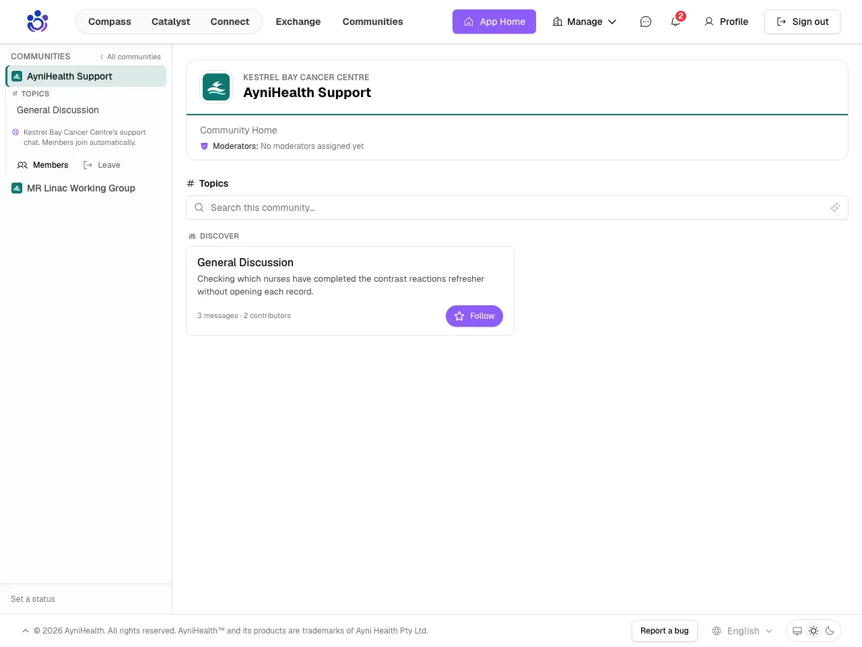The width and height of the screenshot is (862, 647).
Task: Click the AI sparkle icon in community search
Action: pyautogui.click(x=835, y=208)
